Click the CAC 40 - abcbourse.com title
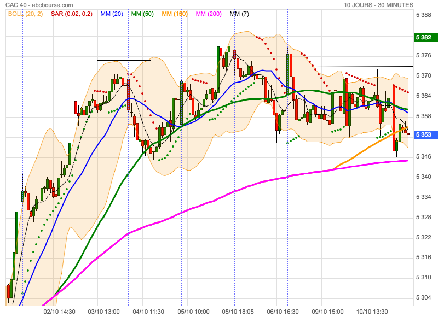The height and width of the screenshot is (317, 438). click(x=39, y=5)
